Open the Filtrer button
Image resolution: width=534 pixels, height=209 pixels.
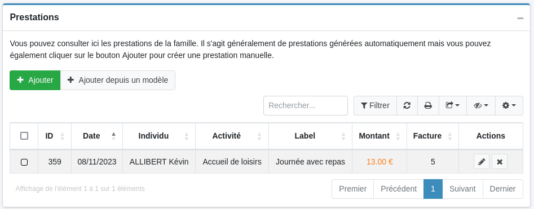point(376,105)
